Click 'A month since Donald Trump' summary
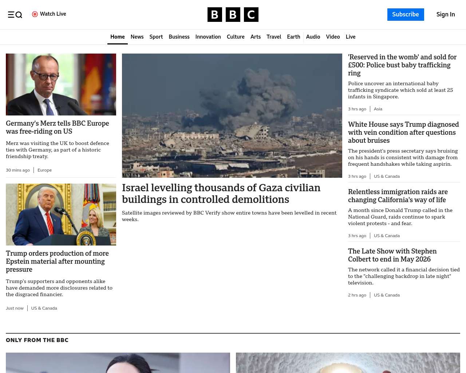The height and width of the screenshot is (373, 466). pos(400,217)
